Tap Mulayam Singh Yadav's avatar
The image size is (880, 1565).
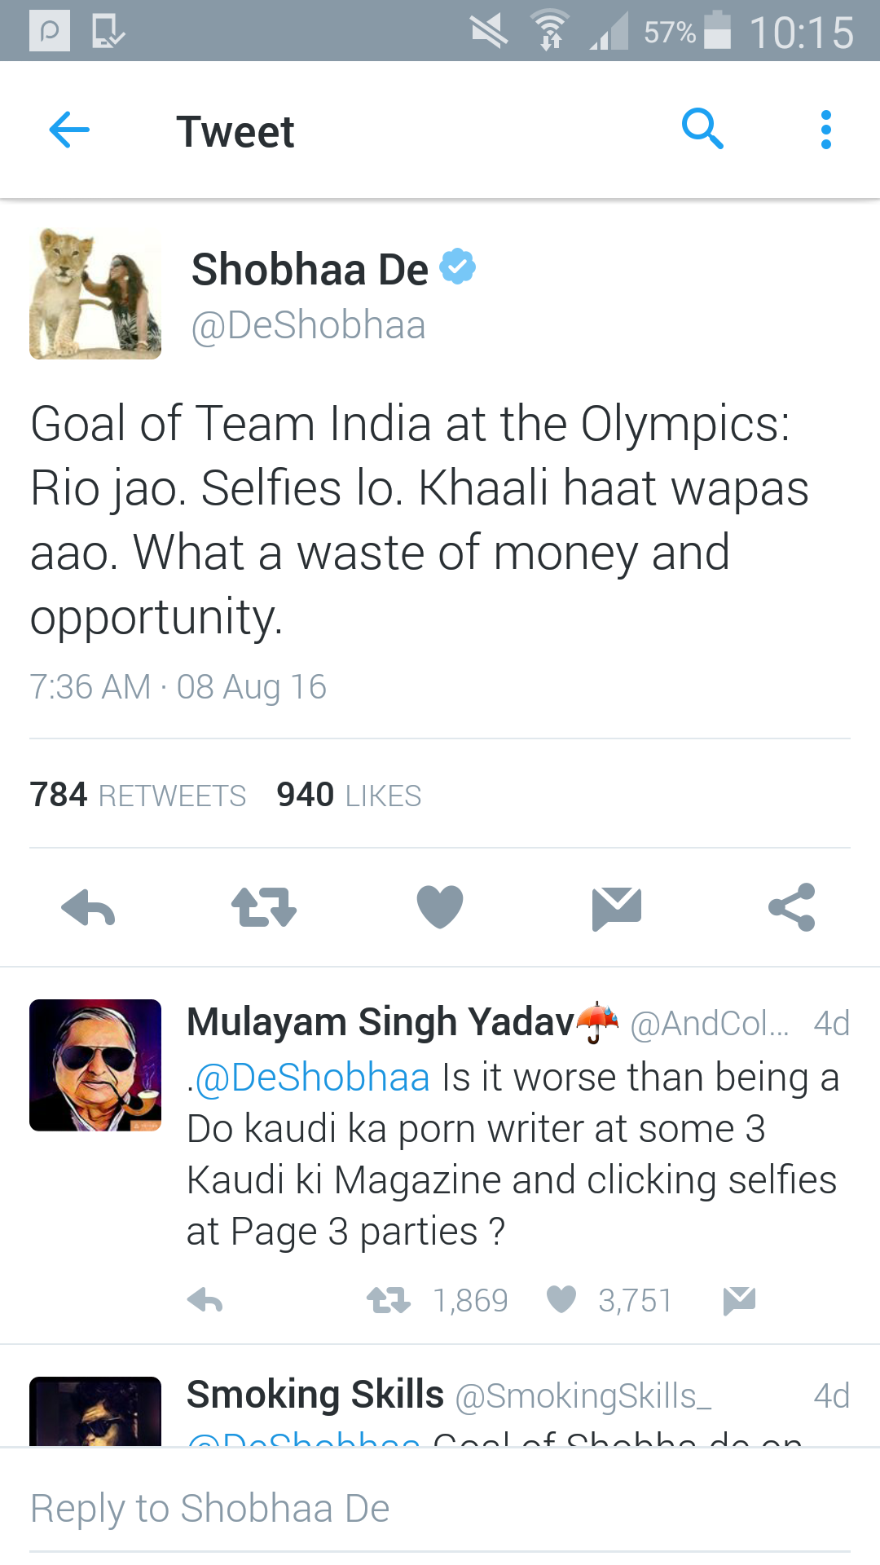tap(95, 1065)
